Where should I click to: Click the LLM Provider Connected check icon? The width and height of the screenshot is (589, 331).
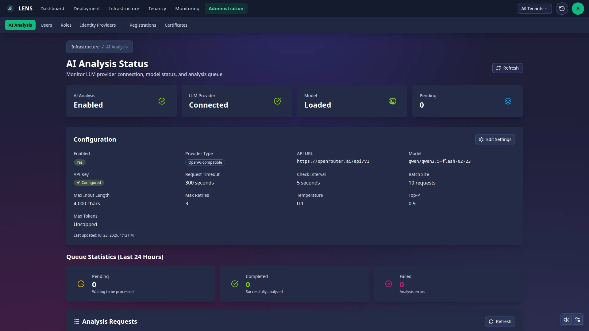coord(277,101)
